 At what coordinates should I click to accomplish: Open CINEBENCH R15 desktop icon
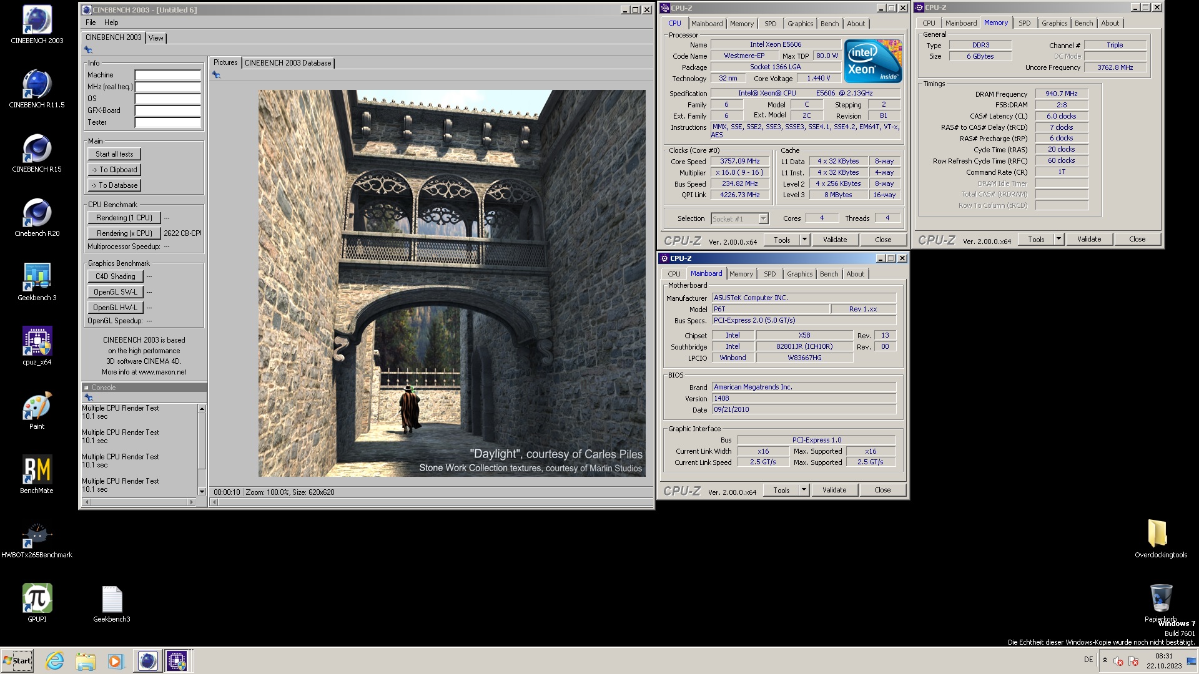[37, 154]
